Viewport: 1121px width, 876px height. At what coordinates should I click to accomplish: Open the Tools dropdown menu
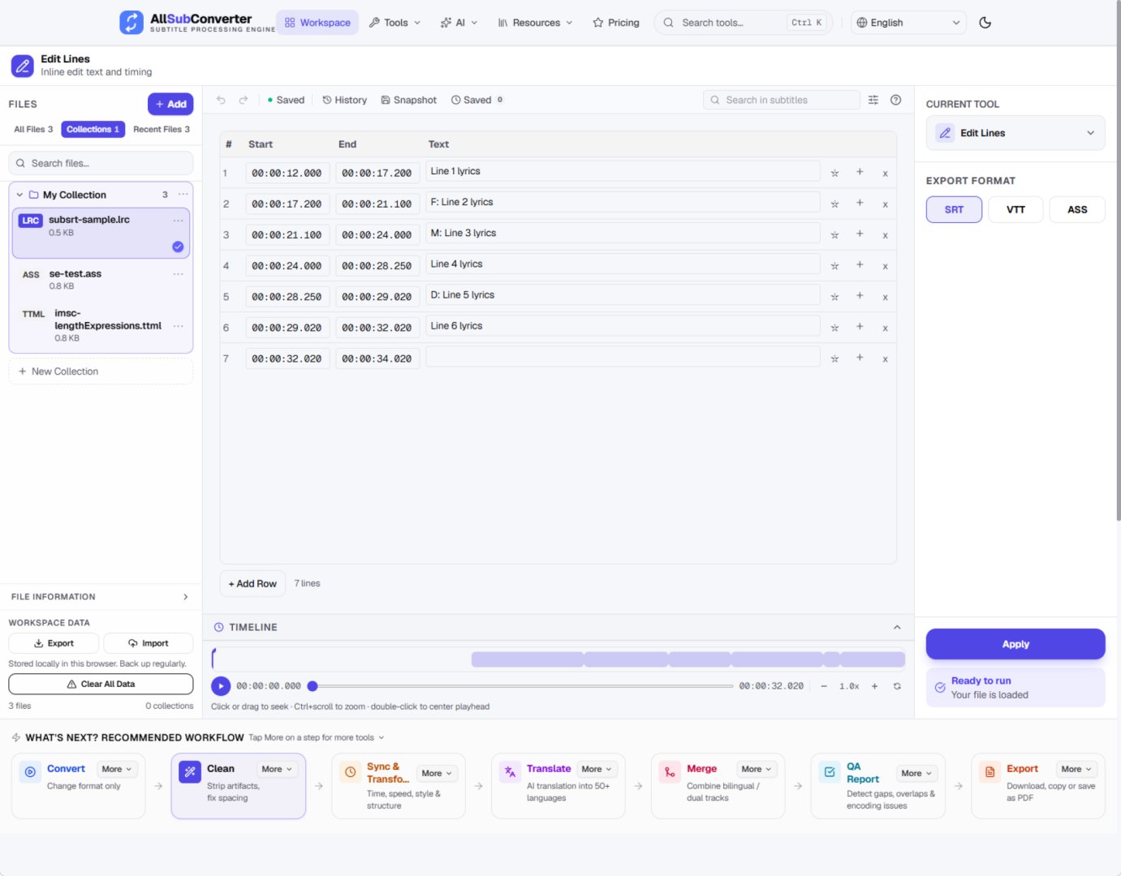tap(395, 23)
